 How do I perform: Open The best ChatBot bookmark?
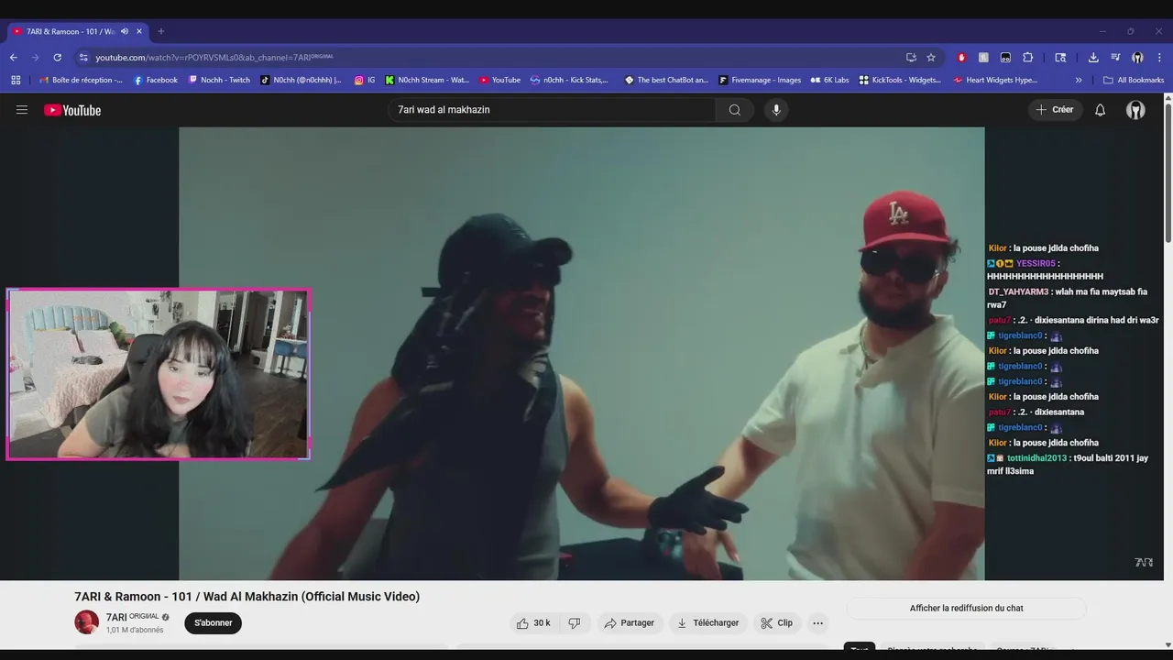pos(666,80)
